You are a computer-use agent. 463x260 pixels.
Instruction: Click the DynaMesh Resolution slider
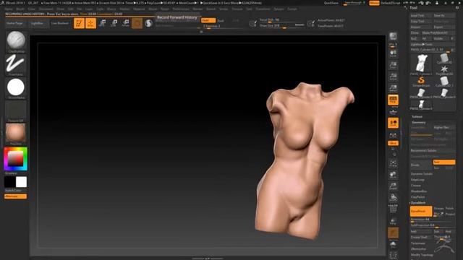(x=433, y=220)
